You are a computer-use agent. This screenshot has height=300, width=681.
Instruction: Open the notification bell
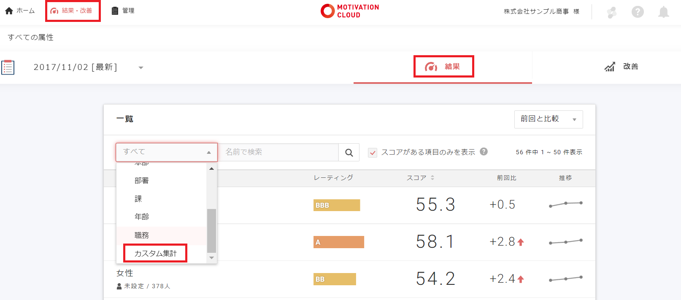(x=663, y=12)
